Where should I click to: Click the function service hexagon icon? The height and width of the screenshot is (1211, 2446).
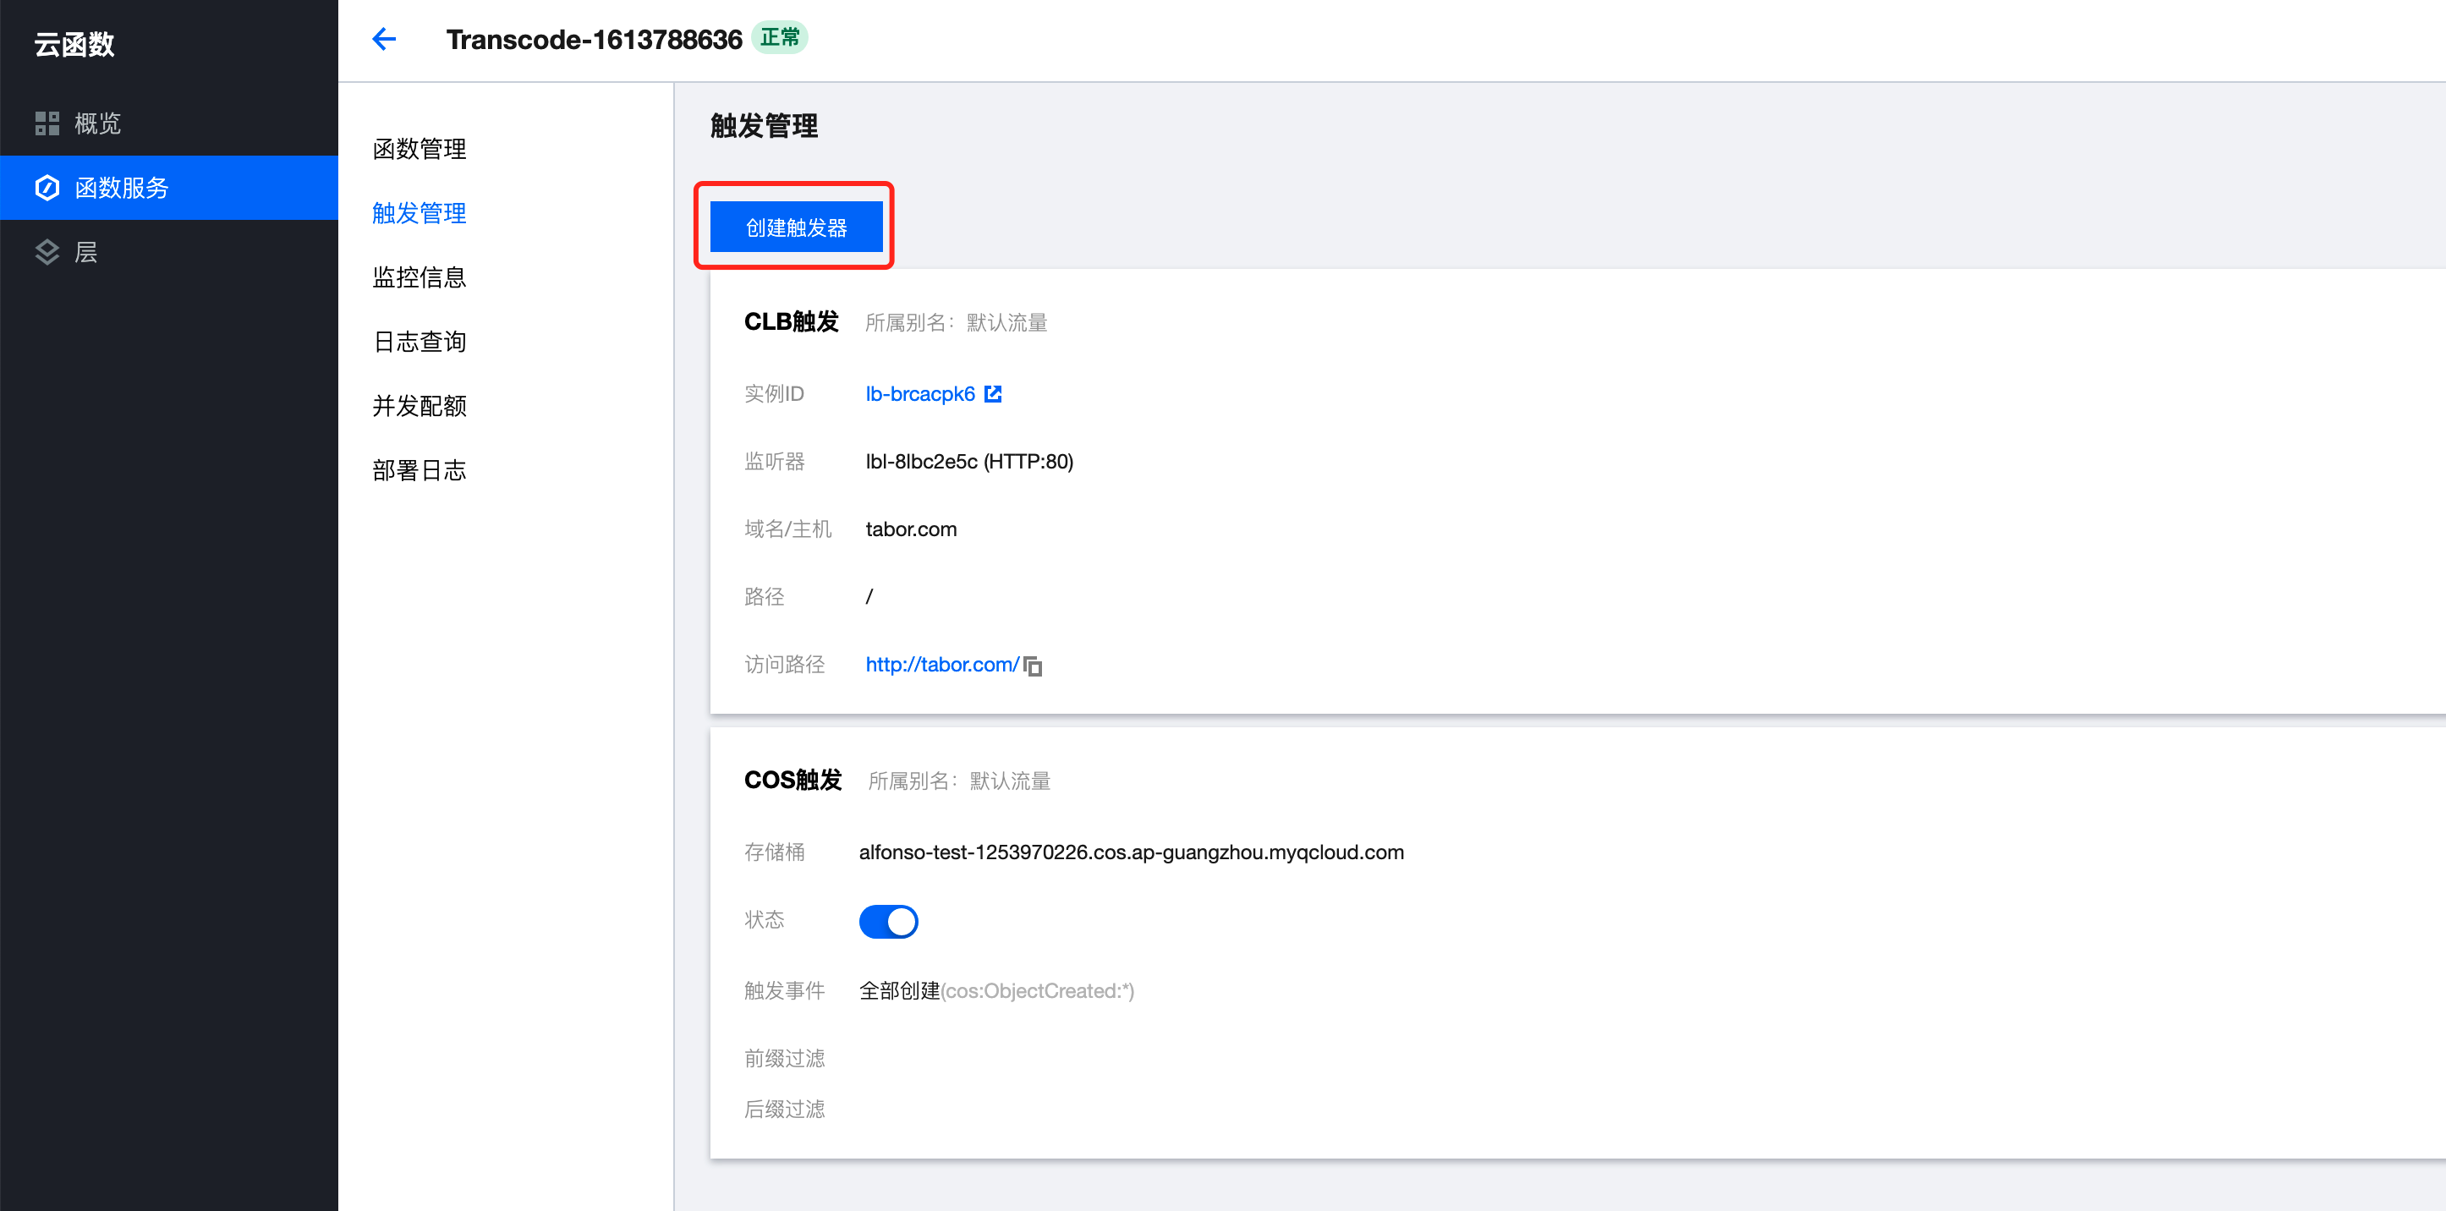(x=47, y=188)
